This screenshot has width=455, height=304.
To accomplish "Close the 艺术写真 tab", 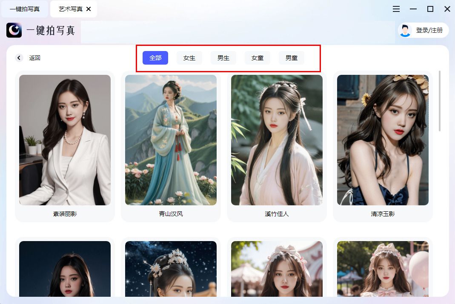I will 89,9.
